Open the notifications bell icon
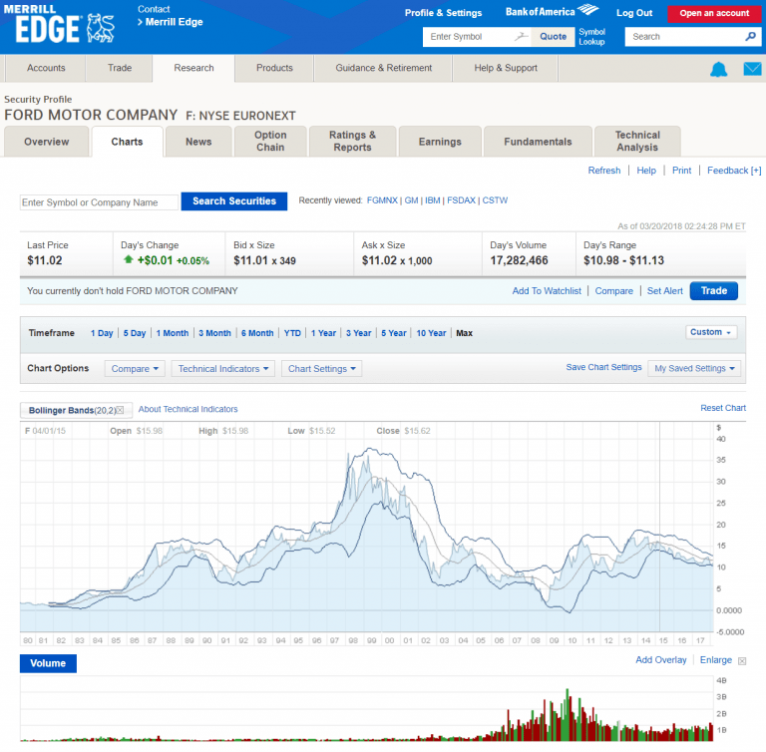Image resolution: width=766 pixels, height=752 pixels. tap(718, 70)
